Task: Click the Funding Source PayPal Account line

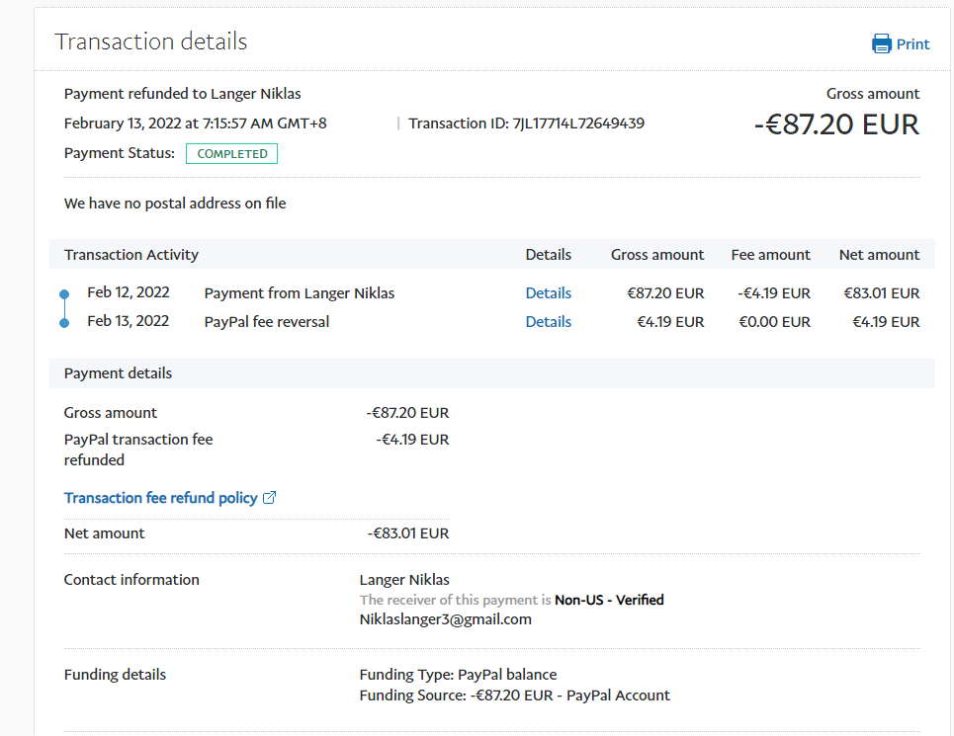Action: 514,695
